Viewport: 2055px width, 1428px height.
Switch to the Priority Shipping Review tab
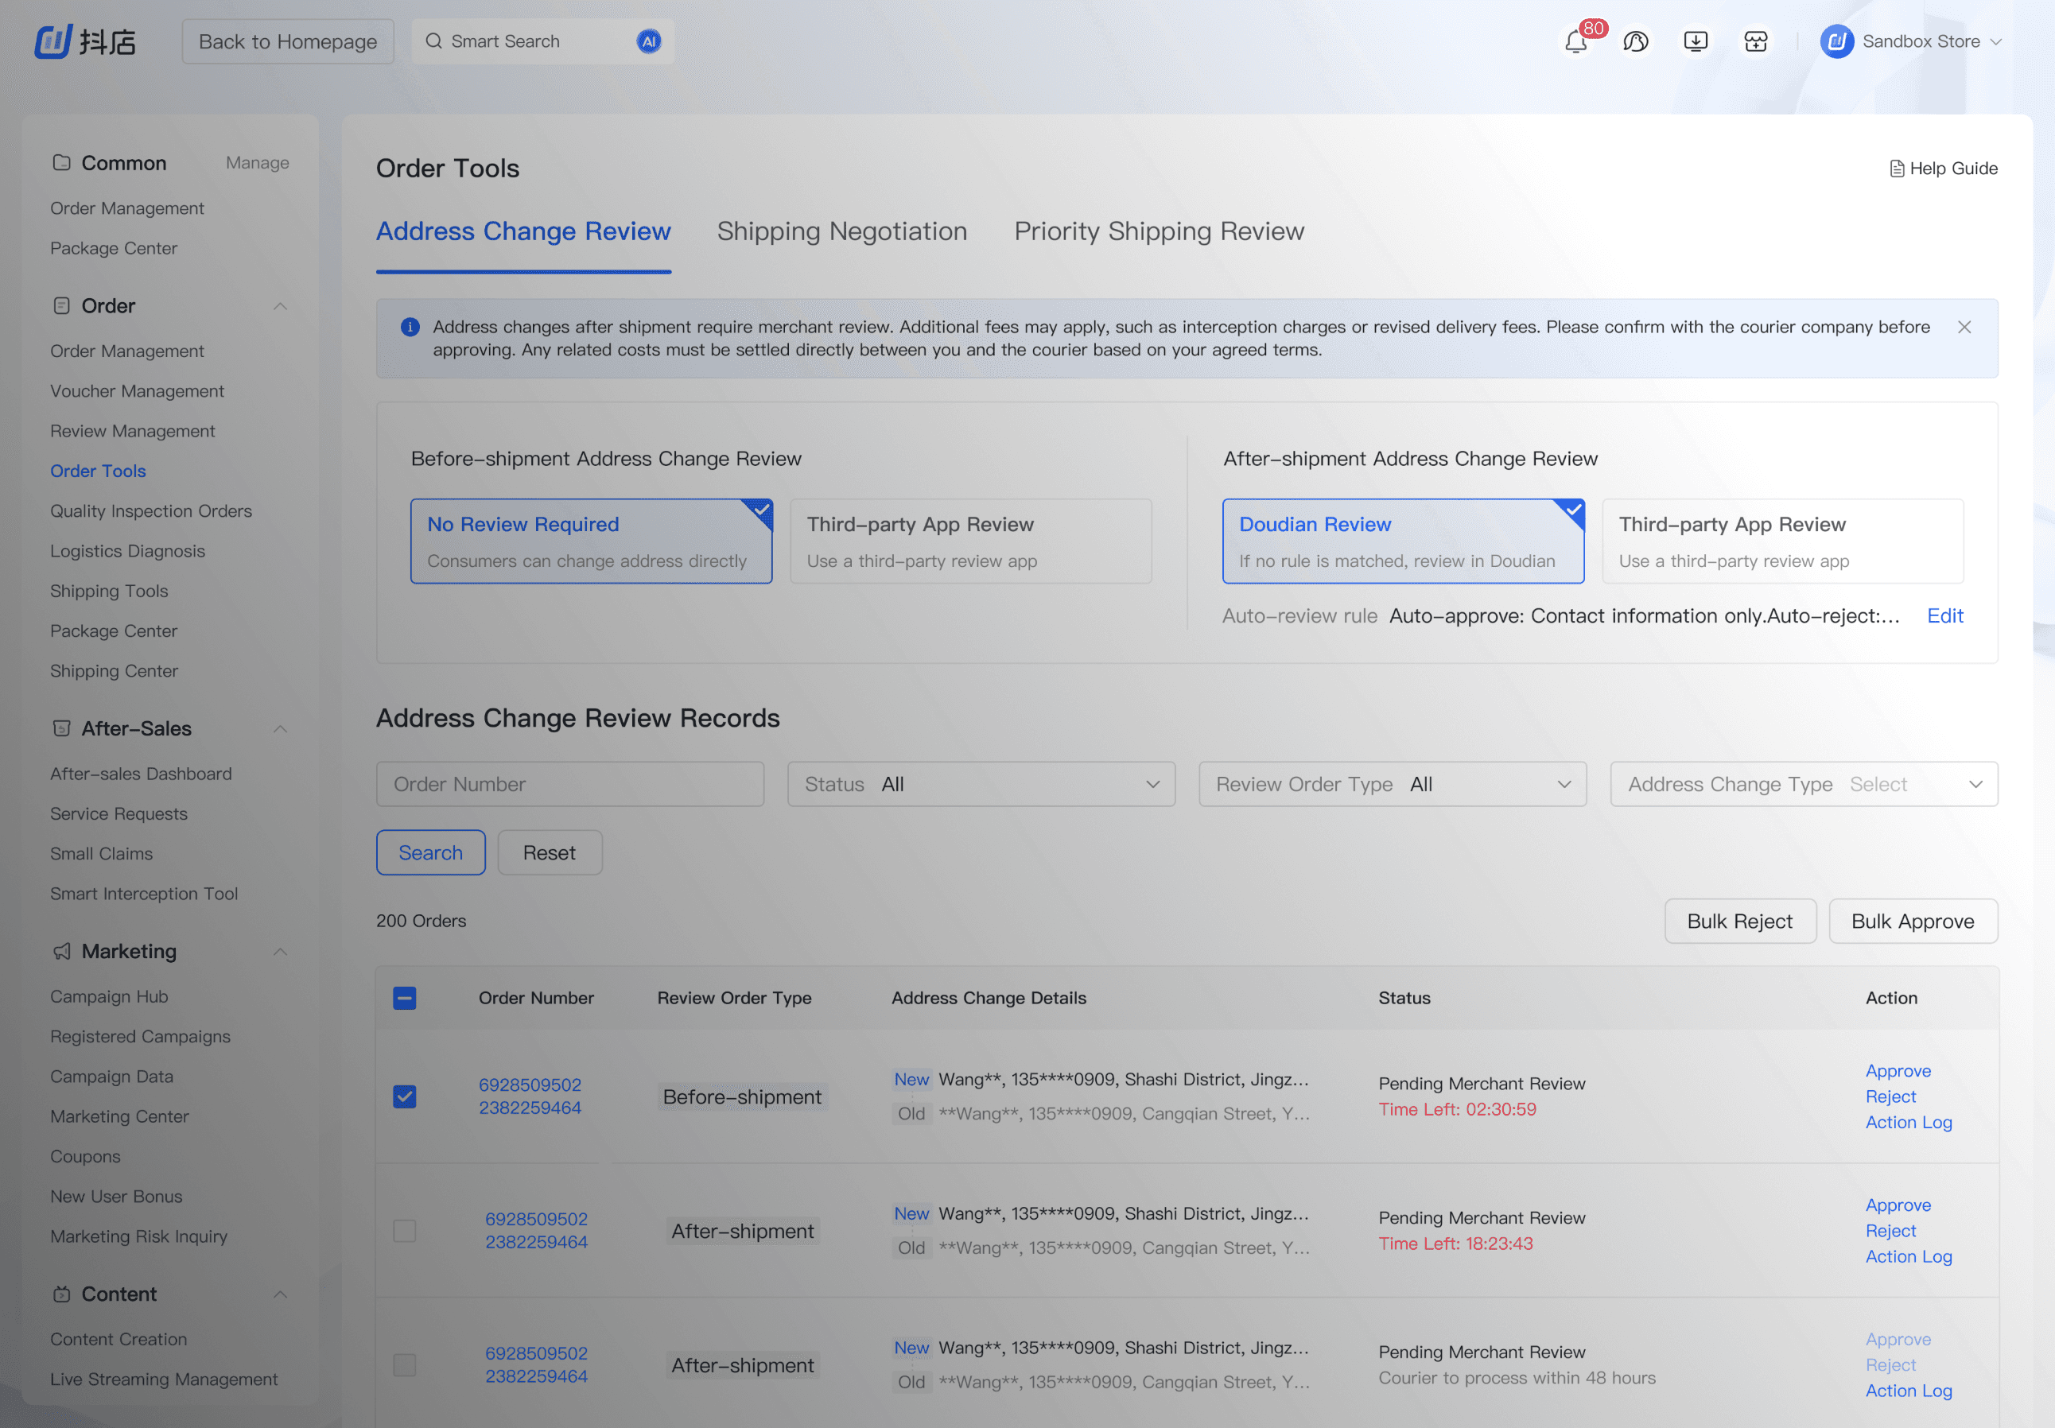(1158, 231)
